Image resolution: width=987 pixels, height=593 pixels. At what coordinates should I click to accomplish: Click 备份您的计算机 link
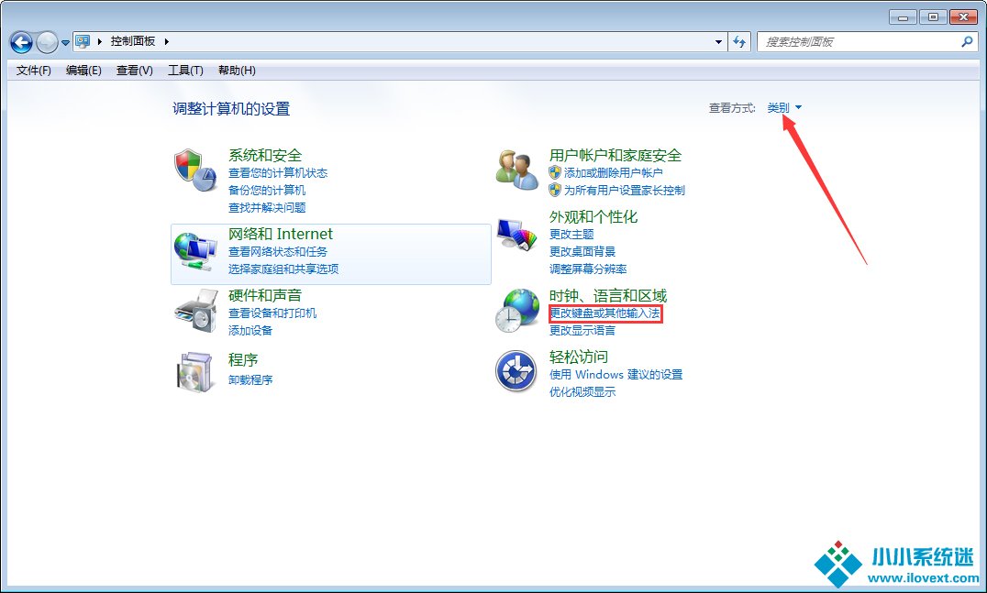pyautogui.click(x=267, y=190)
